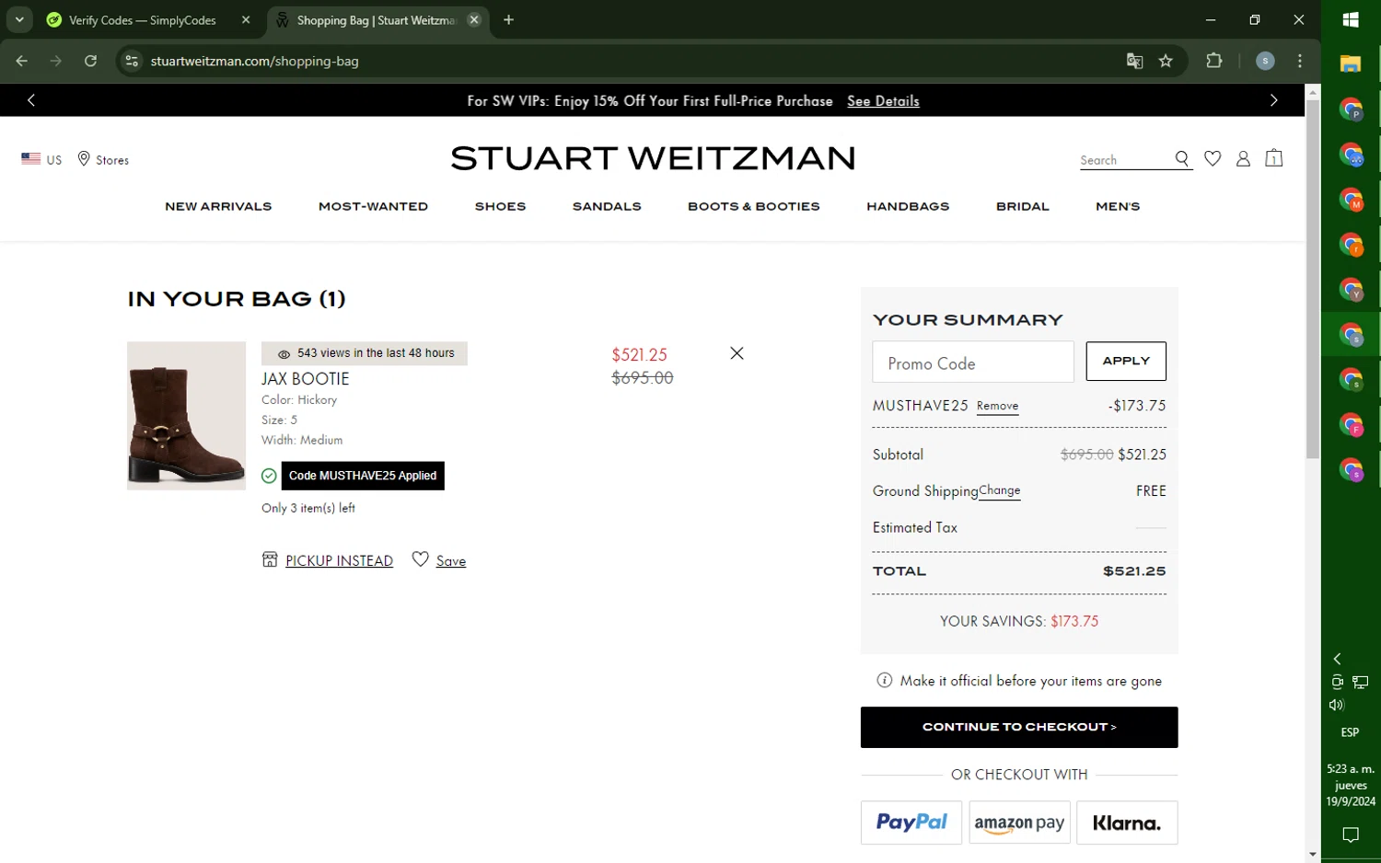Open a new browser tab
Viewport: 1381px width, 863px height.
508,20
